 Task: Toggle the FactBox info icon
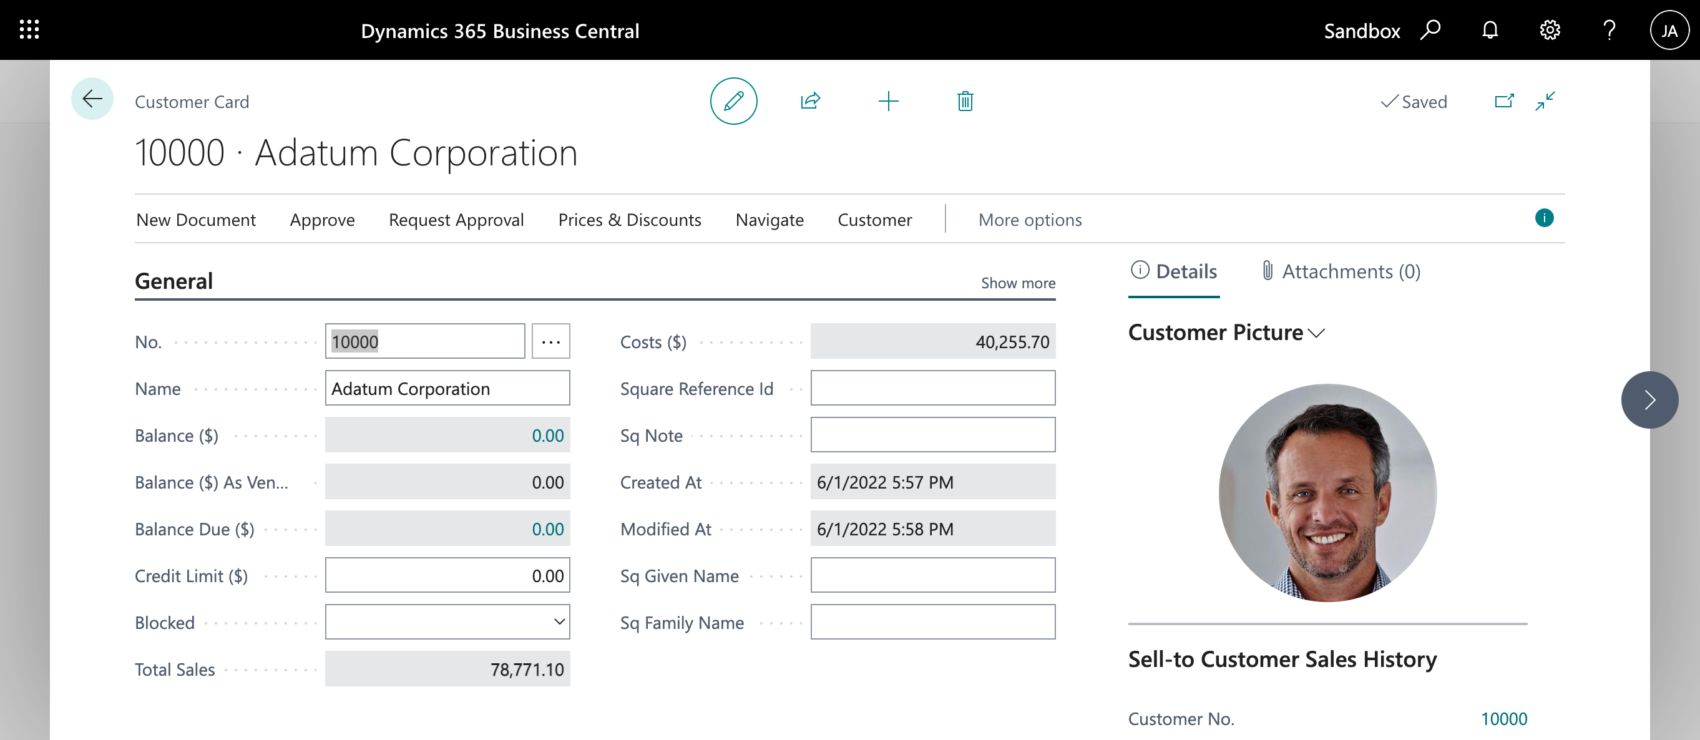[x=1543, y=218]
